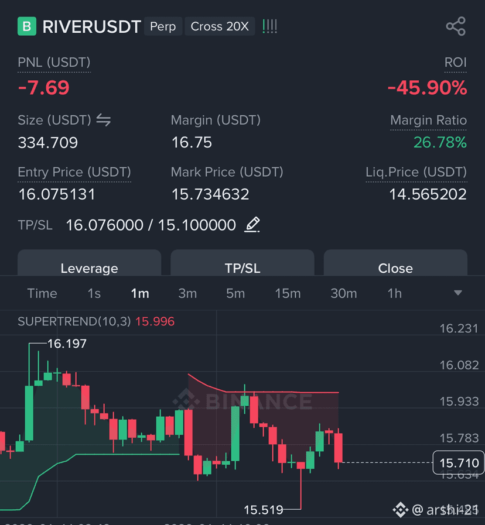The height and width of the screenshot is (525, 485).
Task: Select the 1s interval tab
Action: pos(94,293)
